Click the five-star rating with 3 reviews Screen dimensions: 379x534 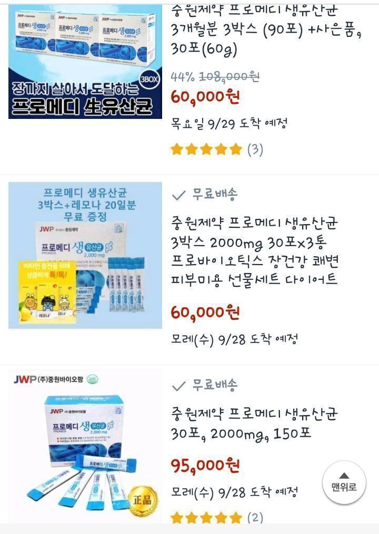[206, 149]
